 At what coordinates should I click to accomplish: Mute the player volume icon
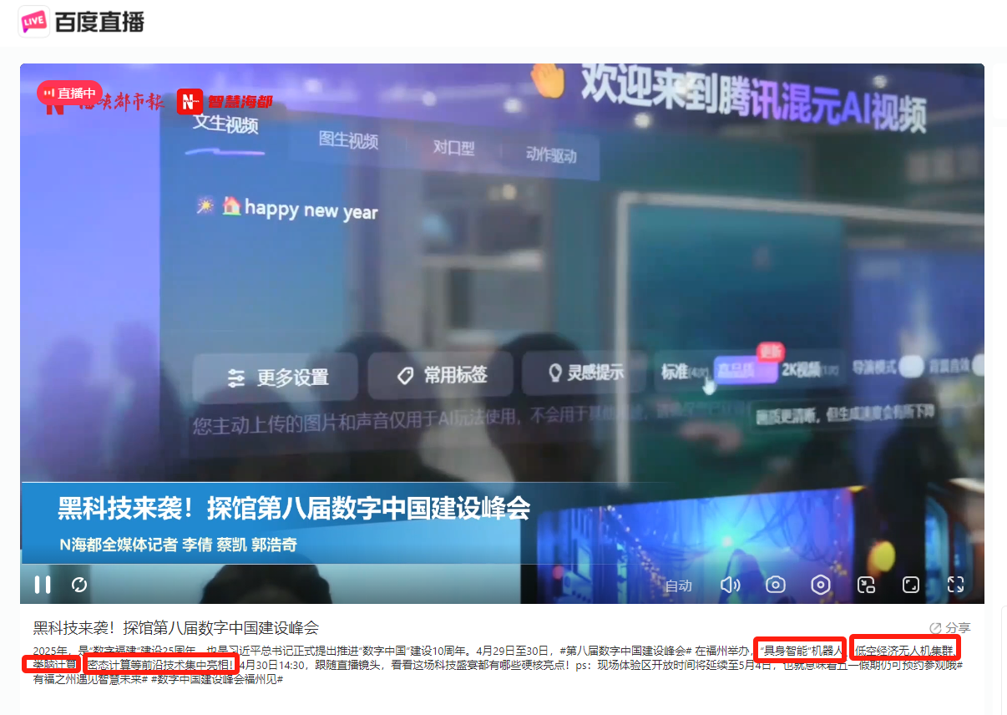click(x=730, y=585)
